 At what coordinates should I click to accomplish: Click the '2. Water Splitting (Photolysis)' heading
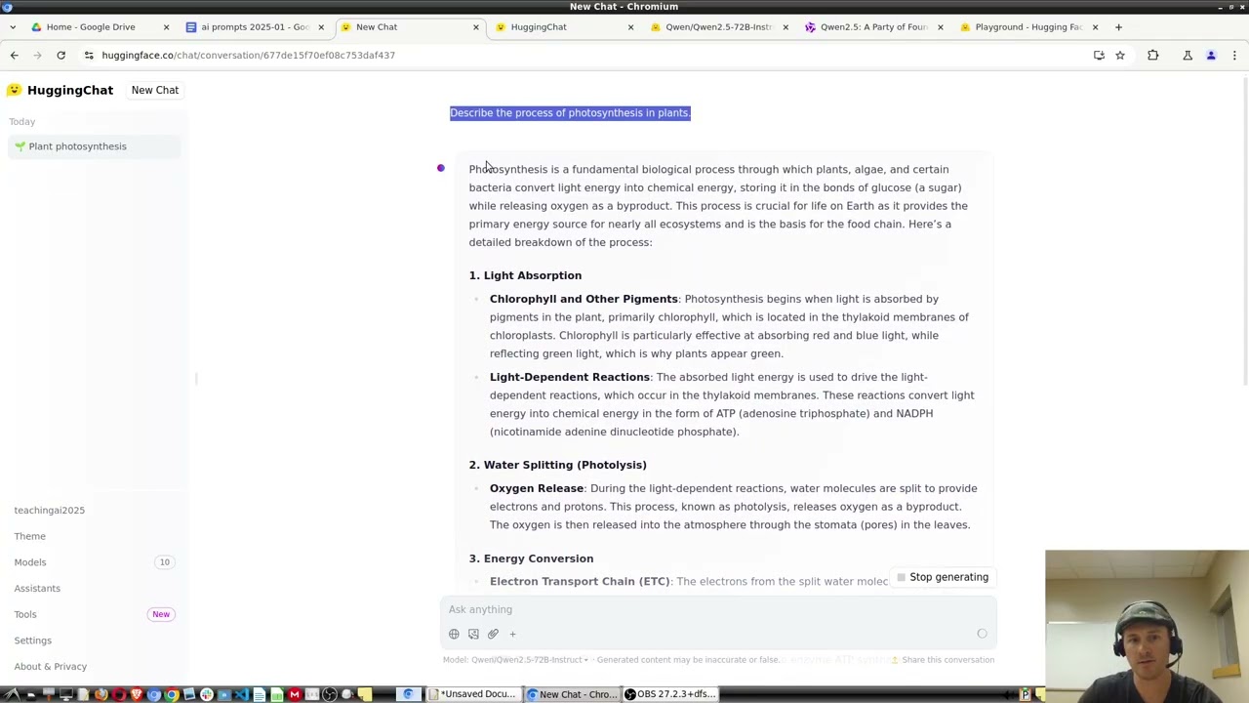pos(557,465)
